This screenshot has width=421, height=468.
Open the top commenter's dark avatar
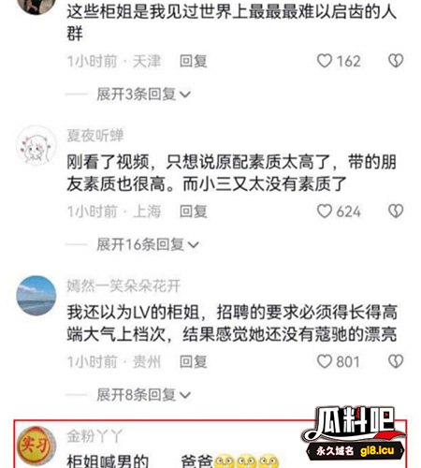point(36,4)
